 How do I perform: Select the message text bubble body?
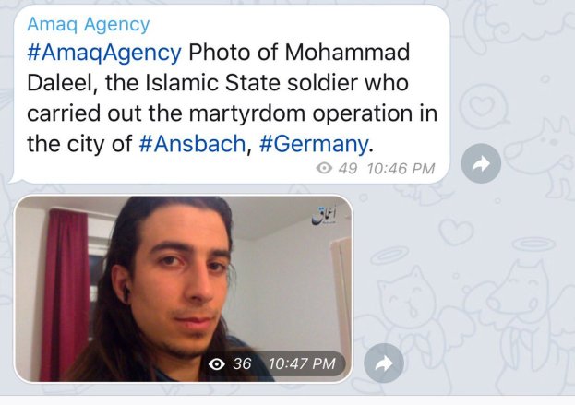232,94
